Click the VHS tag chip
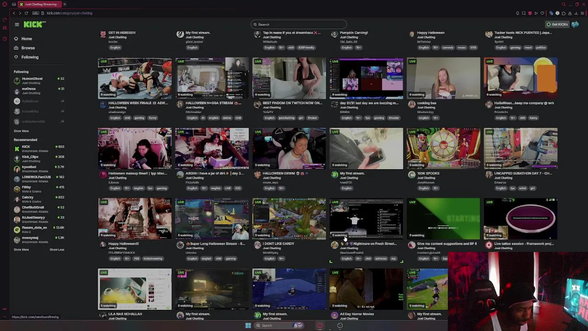The width and height of the screenshot is (588, 331). (473, 47)
